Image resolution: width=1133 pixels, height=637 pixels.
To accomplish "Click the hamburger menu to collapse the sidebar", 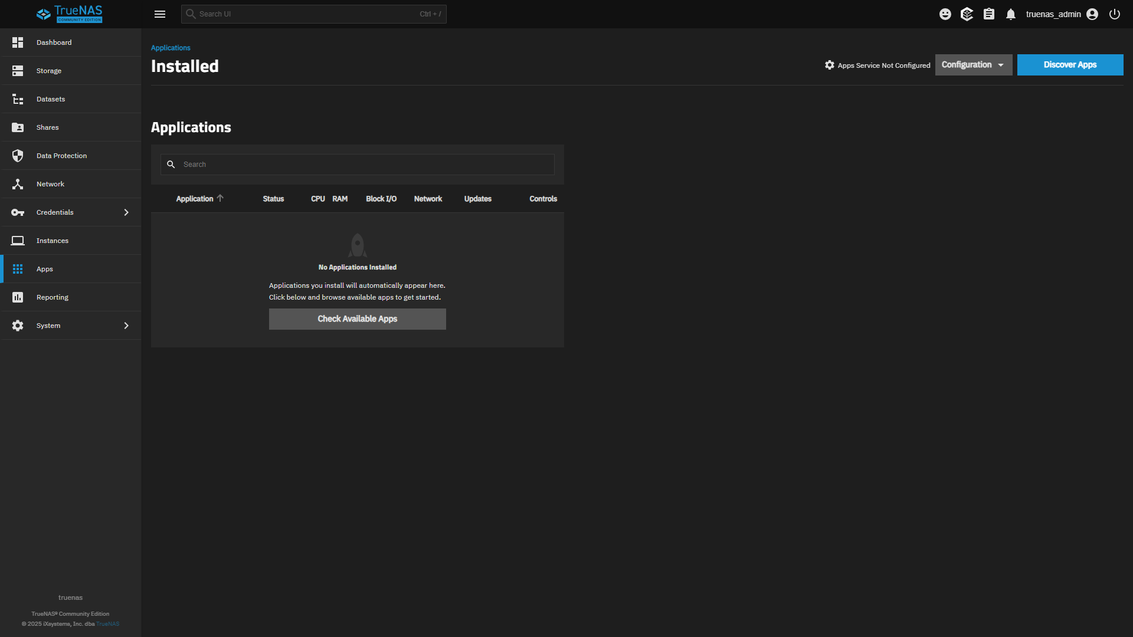I will pyautogui.click(x=160, y=14).
